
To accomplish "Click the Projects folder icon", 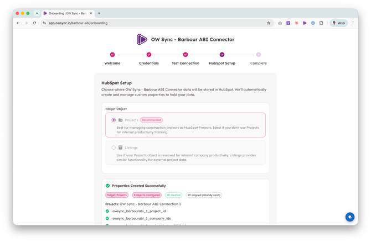I will point(120,120).
